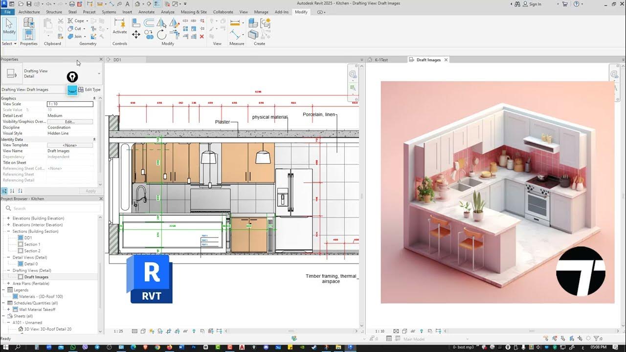Toggle Reveal Hidden Elements bulb in DD1
Viewport: 626px width, 352px height.
click(x=194, y=331)
